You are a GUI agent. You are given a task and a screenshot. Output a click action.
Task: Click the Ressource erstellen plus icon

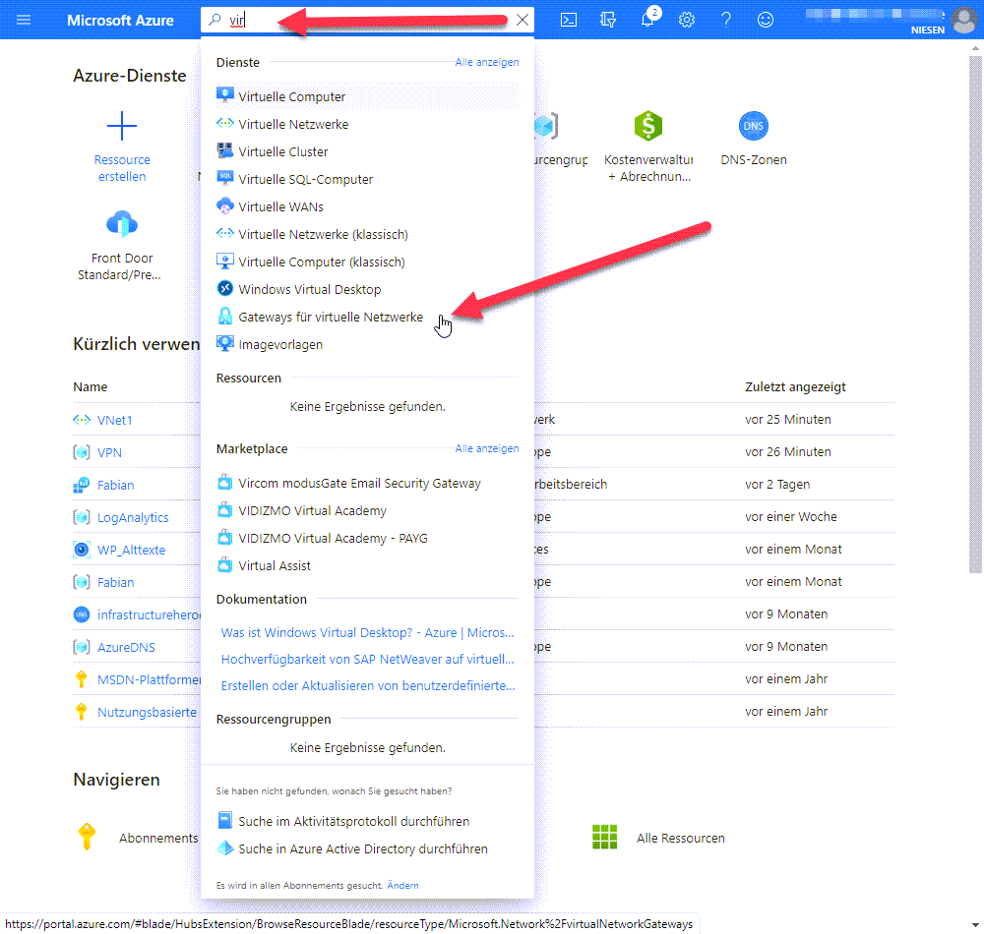click(x=122, y=126)
